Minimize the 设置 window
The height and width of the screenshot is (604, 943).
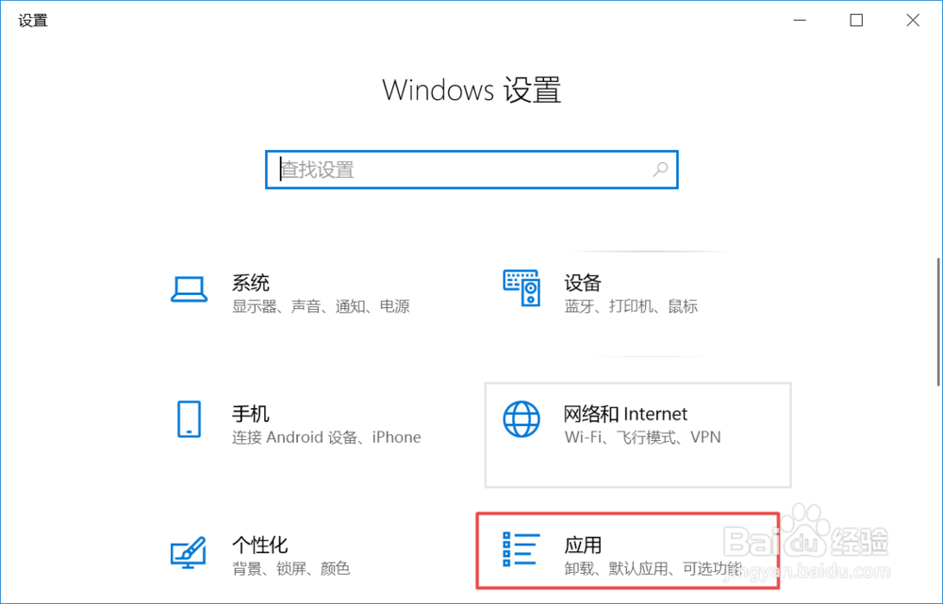click(x=800, y=21)
